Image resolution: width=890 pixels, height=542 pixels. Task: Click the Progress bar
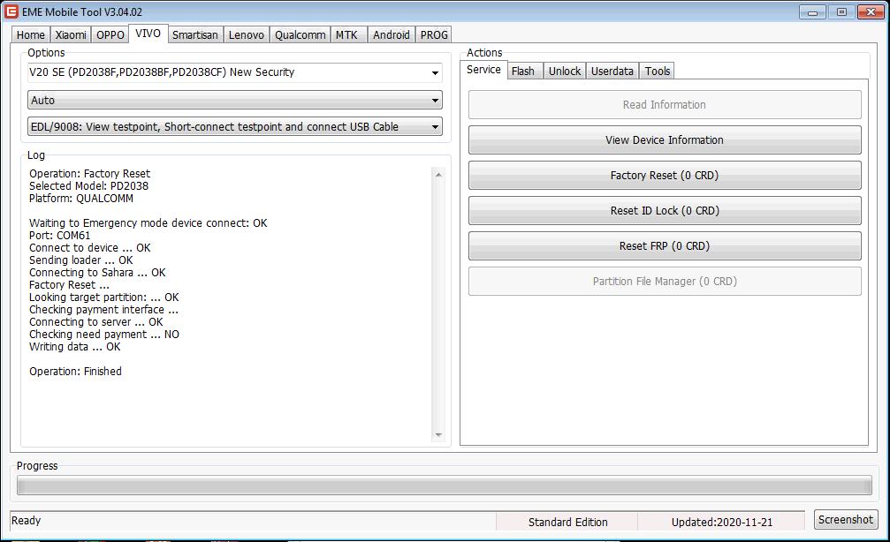[445, 486]
